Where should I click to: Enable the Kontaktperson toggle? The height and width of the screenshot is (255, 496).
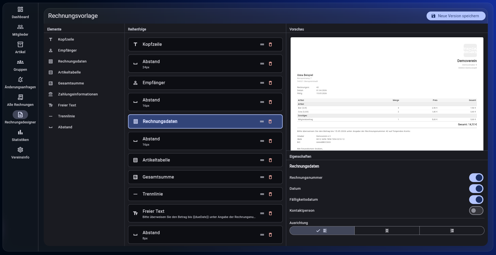pos(476,211)
